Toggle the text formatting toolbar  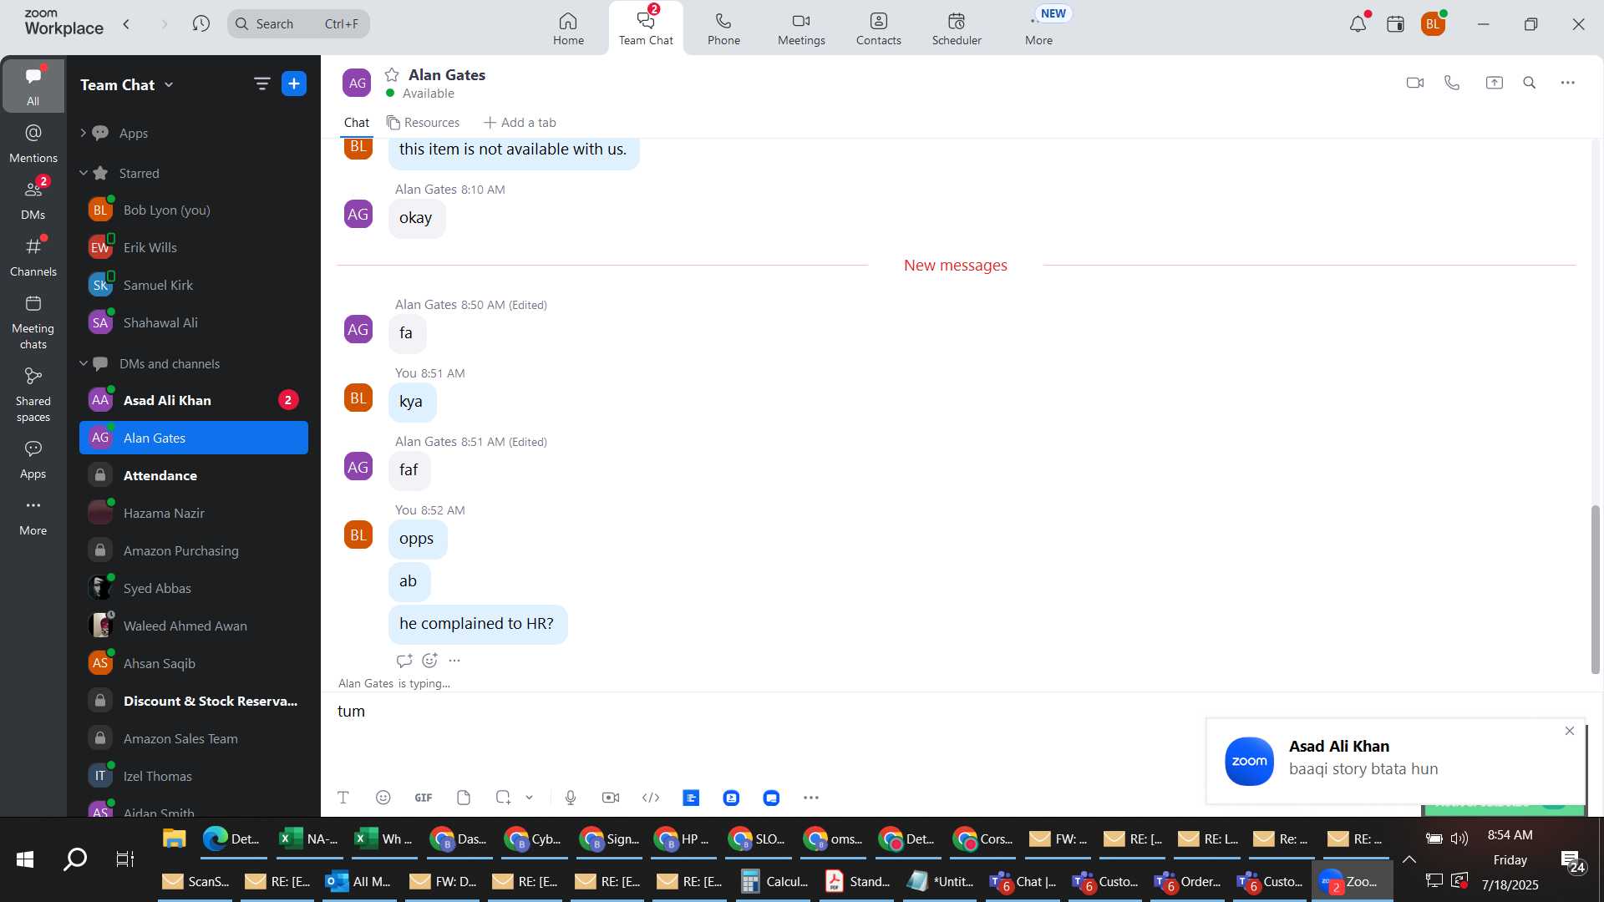343,798
